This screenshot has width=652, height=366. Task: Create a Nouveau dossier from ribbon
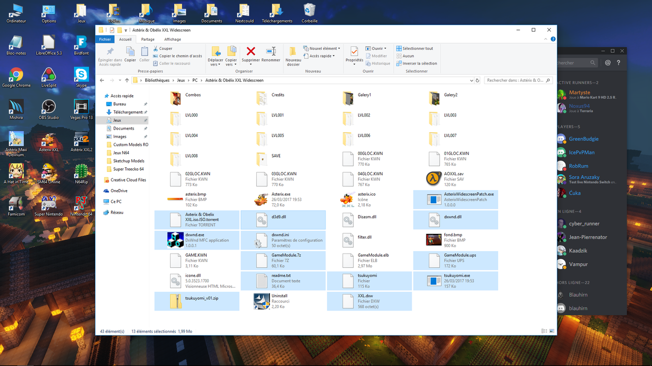[293, 56]
